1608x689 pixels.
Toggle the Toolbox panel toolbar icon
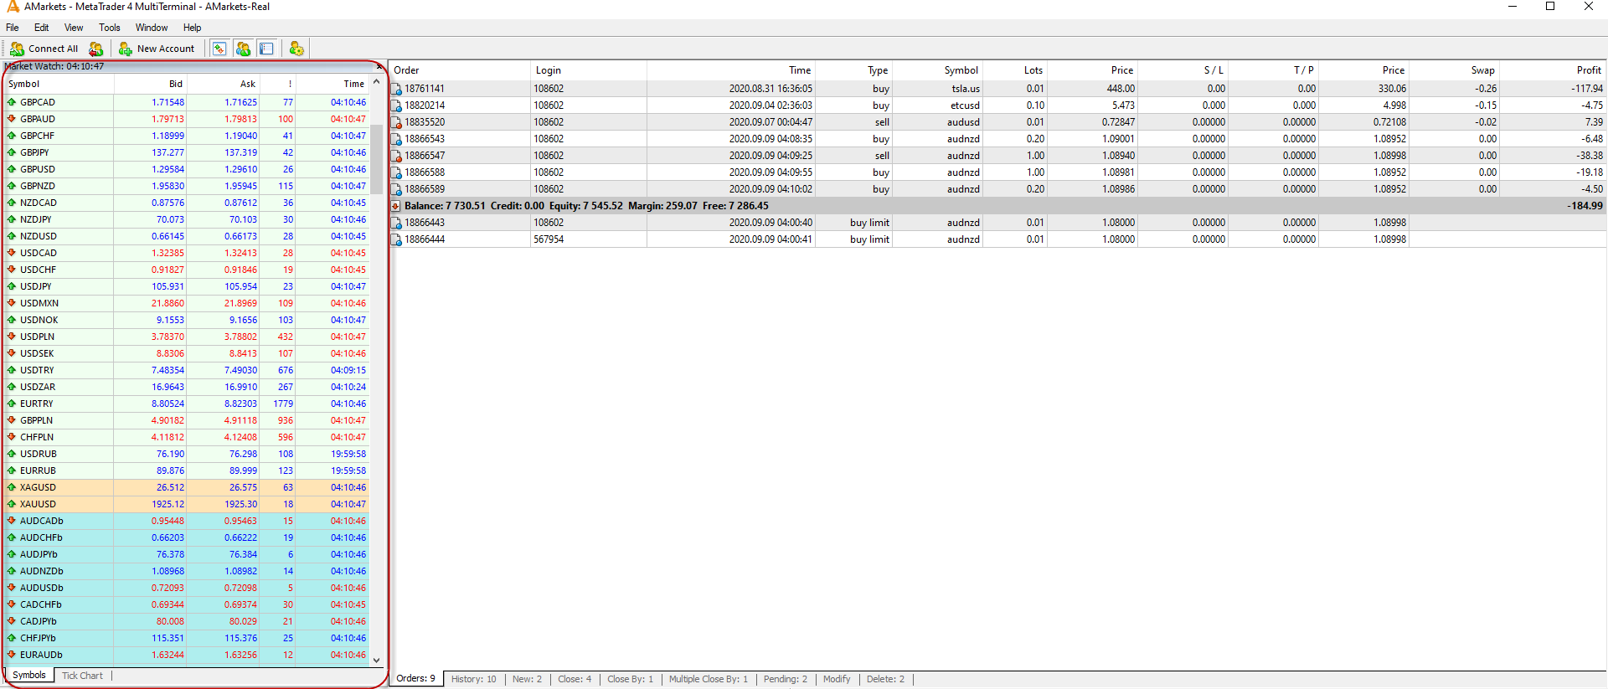(266, 49)
